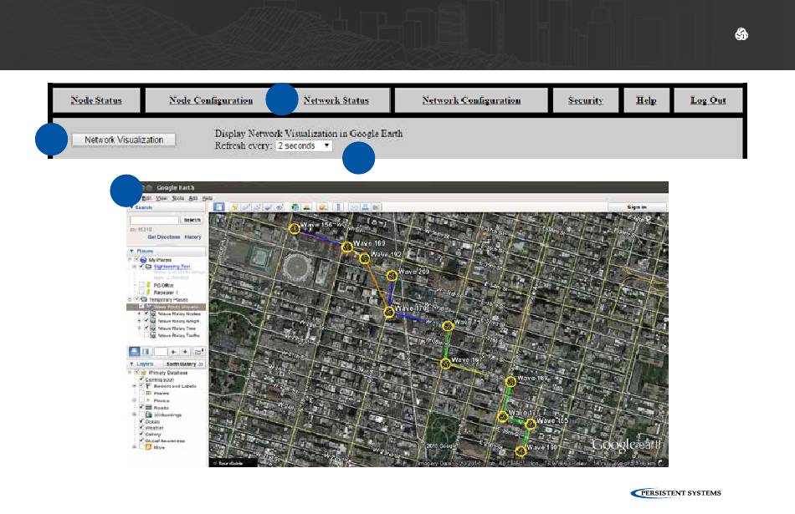Click the Sightseeing Tour link
The width and height of the screenshot is (795, 514).
pos(172,267)
